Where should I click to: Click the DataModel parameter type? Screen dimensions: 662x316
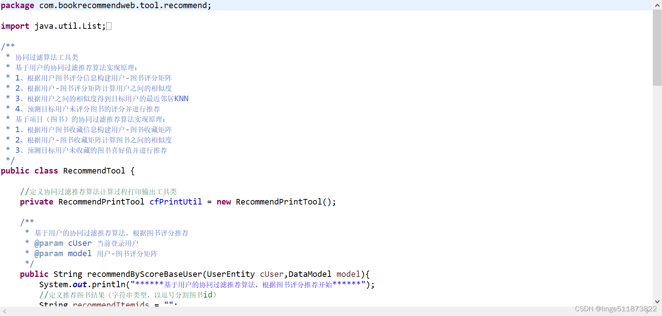310,274
